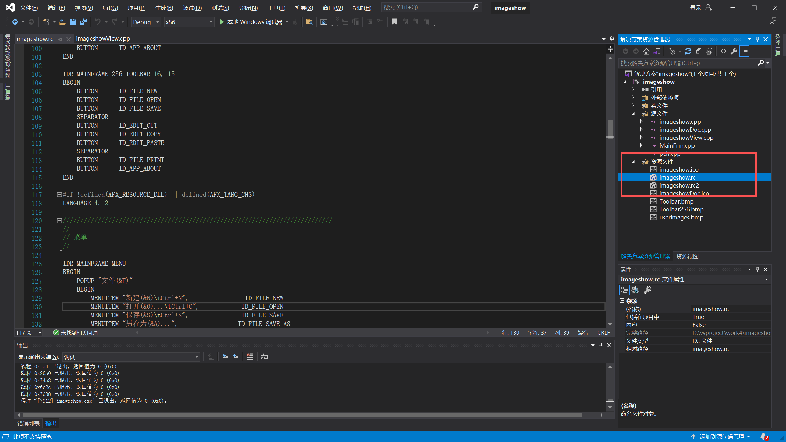This screenshot has width=786, height=442.
Task: Toggle word wrap in the Output panel
Action: coord(264,357)
